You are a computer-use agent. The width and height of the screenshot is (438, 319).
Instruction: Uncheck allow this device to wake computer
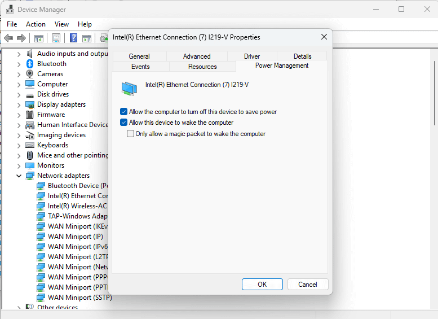tap(124, 123)
